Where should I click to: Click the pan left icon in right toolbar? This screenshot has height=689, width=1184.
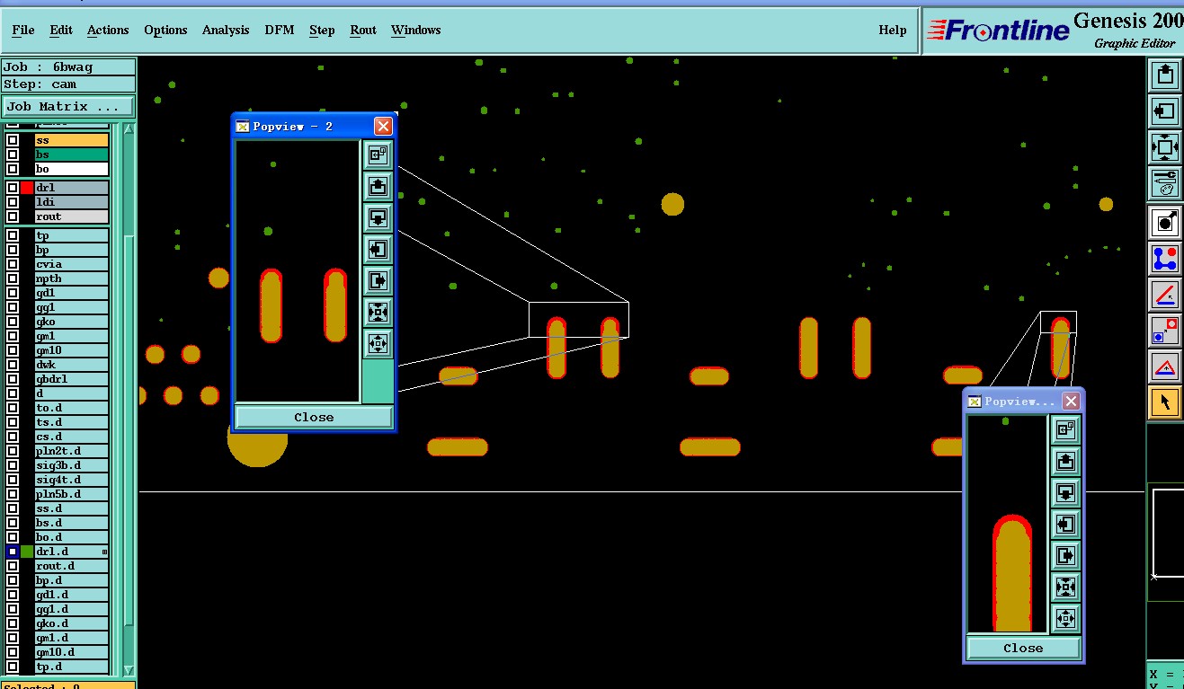(x=1165, y=111)
